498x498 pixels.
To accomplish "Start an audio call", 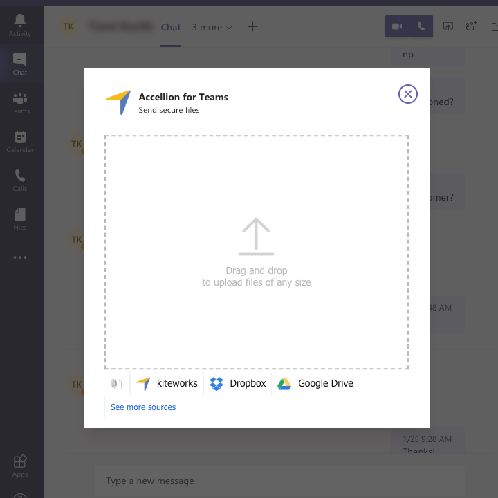I will [421, 26].
